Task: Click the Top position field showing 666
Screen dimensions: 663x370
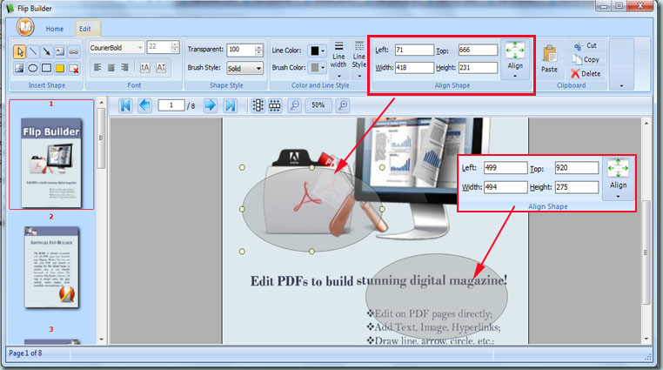Action: (x=478, y=50)
